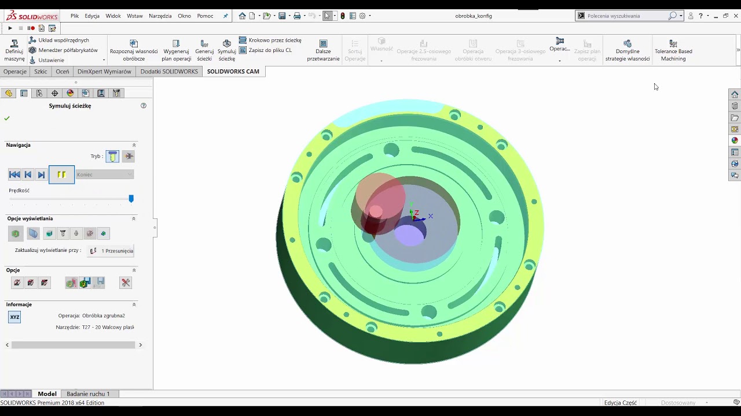Click the Informacje horizontal scrollbar
The image size is (741, 416).
pyautogui.click(x=74, y=345)
